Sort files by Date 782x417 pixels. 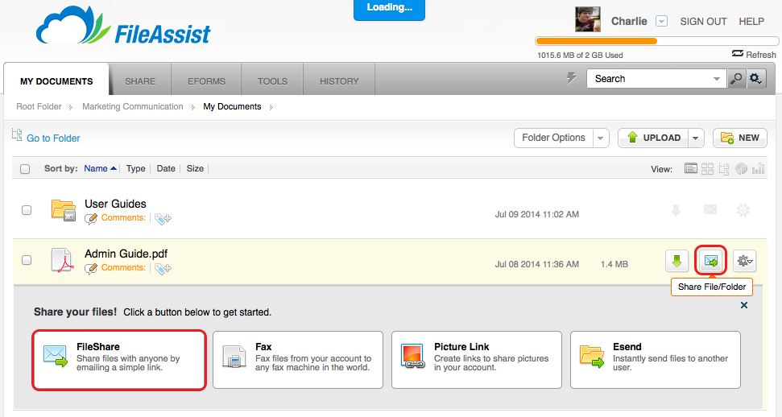tap(166, 168)
